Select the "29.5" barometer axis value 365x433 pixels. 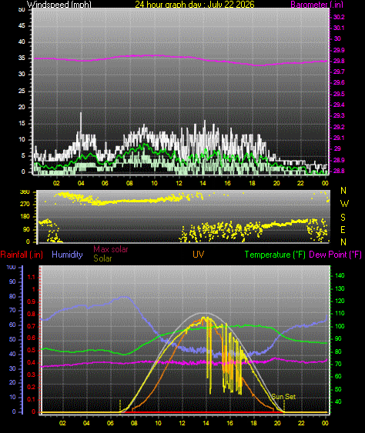[339, 94]
